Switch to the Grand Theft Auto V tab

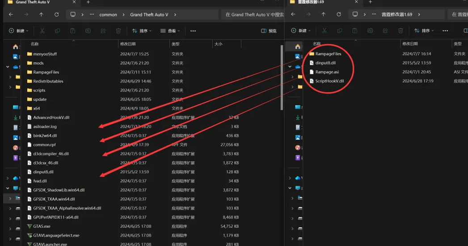(x=40, y=2)
